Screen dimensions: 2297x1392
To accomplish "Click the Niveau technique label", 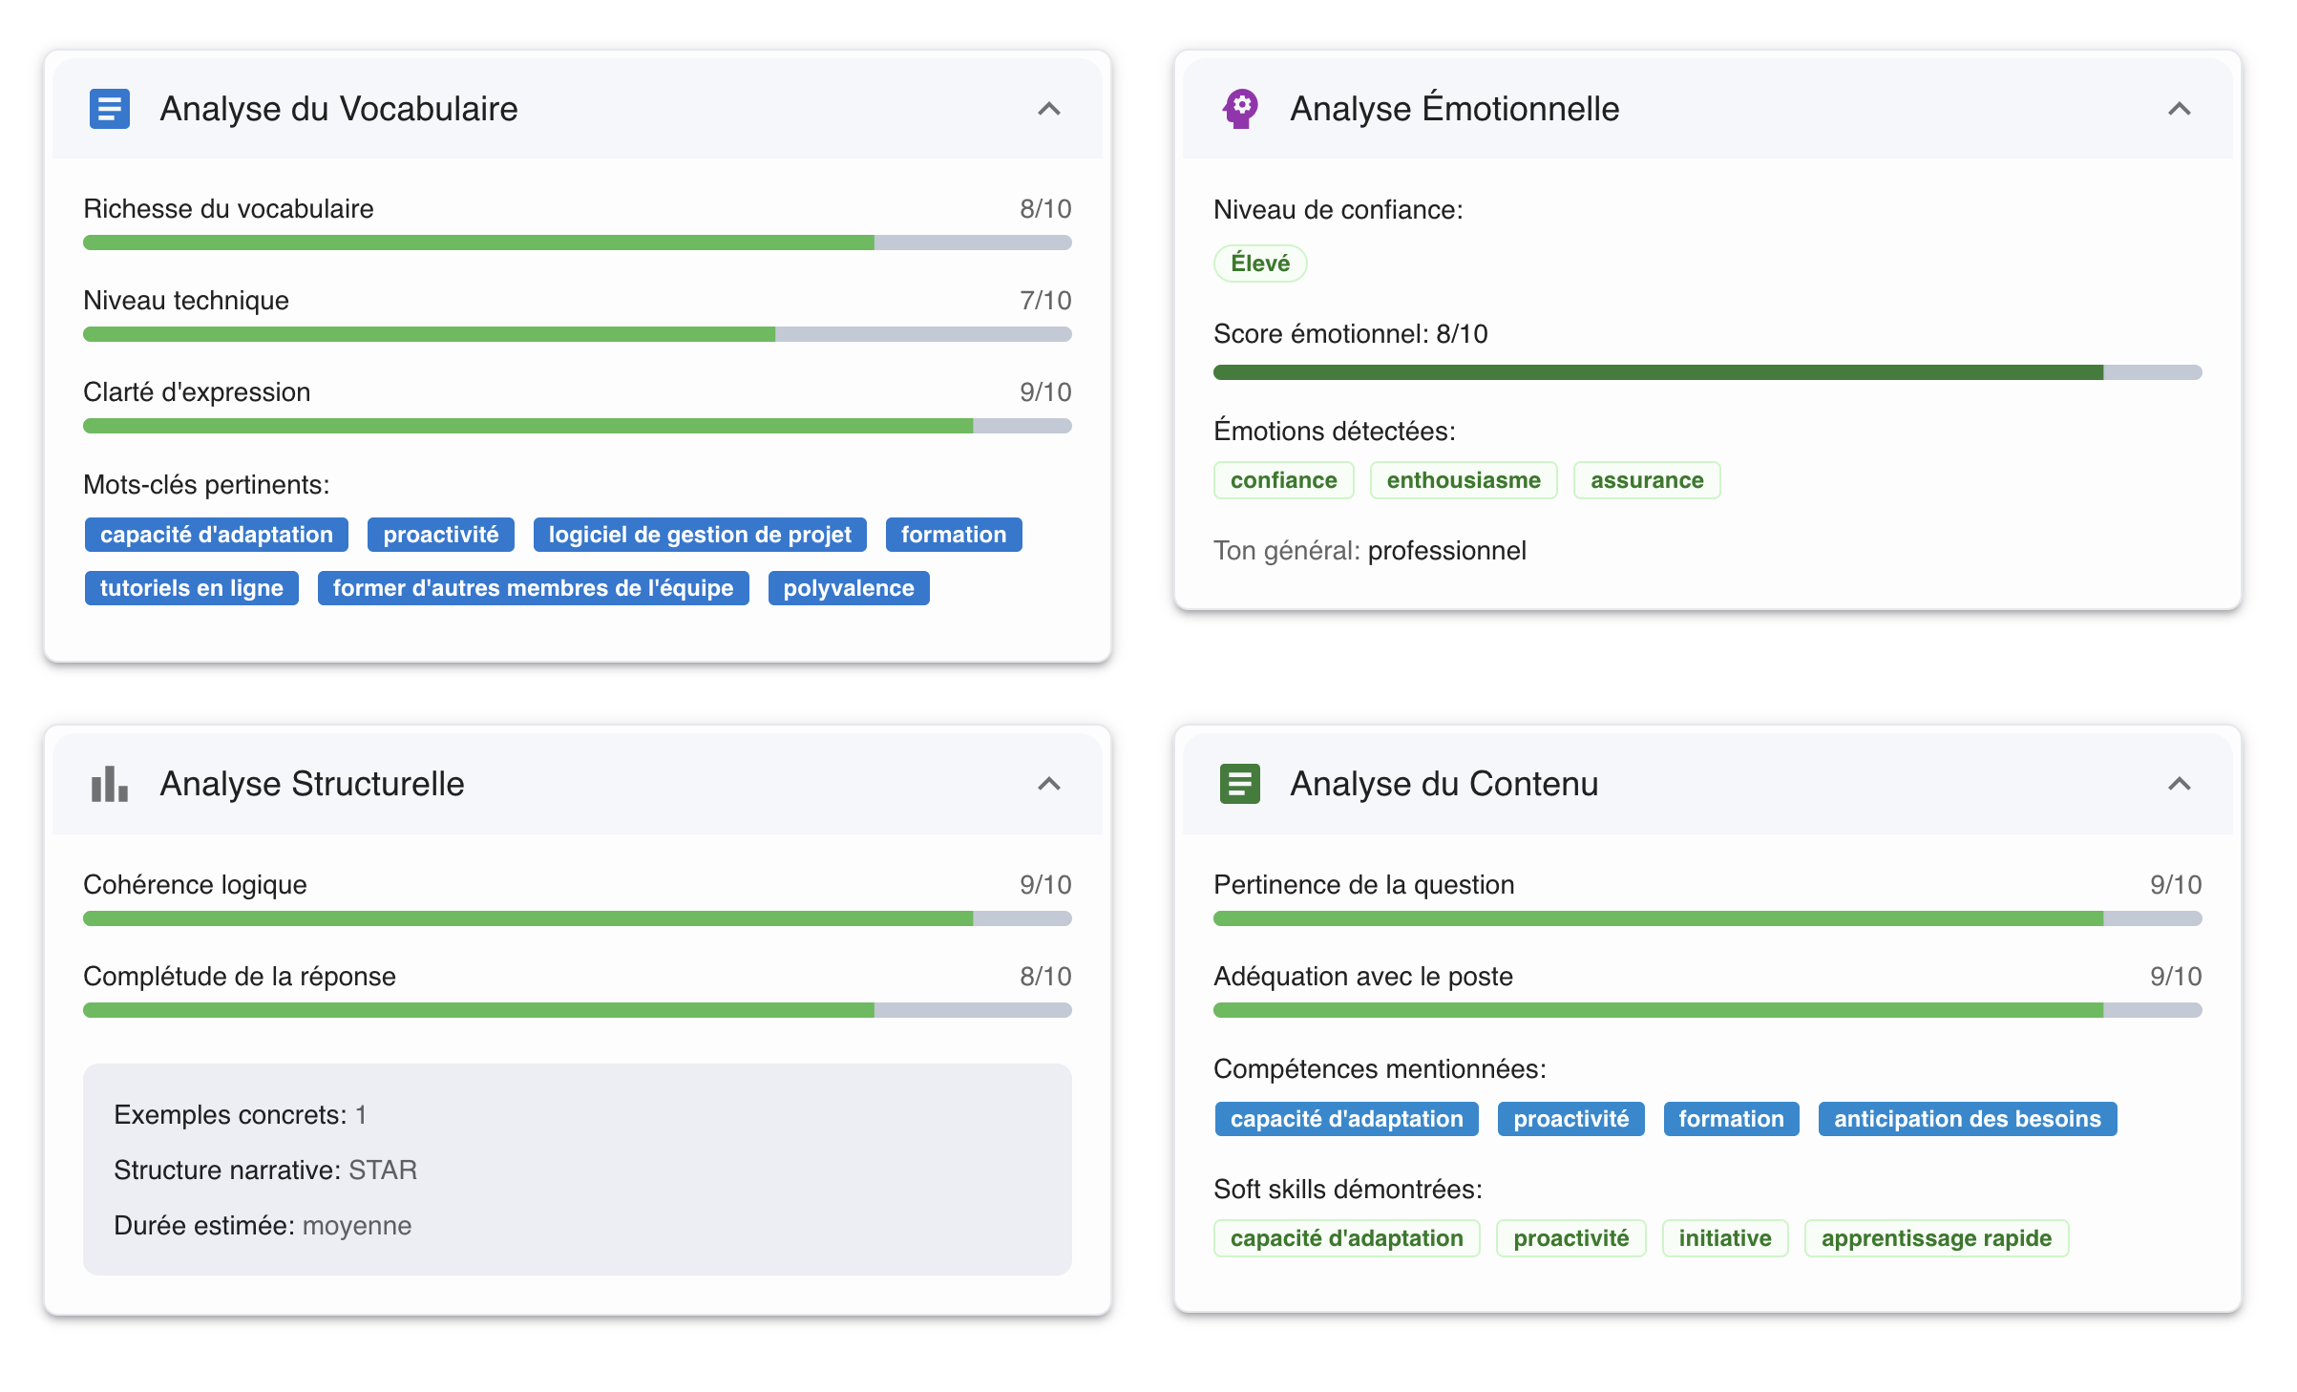I will click(186, 301).
